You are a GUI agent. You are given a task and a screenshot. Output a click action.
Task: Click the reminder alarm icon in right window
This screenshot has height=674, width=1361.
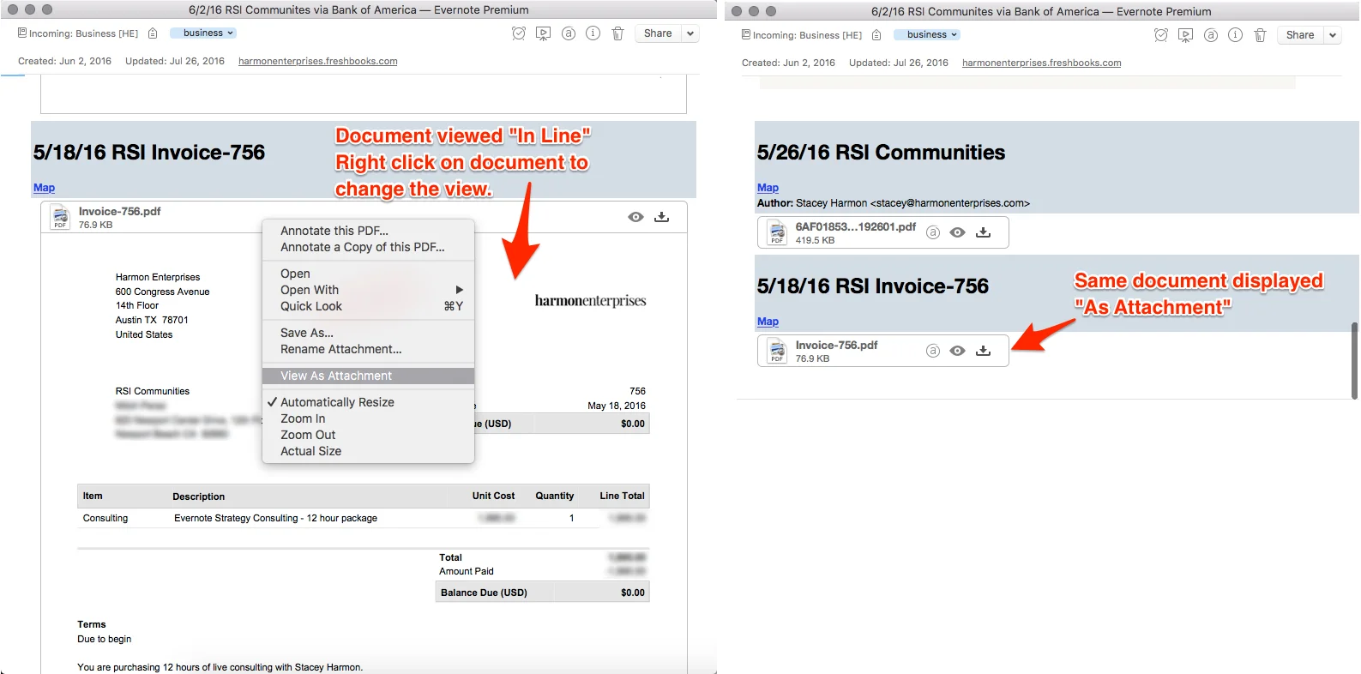coord(1161,35)
